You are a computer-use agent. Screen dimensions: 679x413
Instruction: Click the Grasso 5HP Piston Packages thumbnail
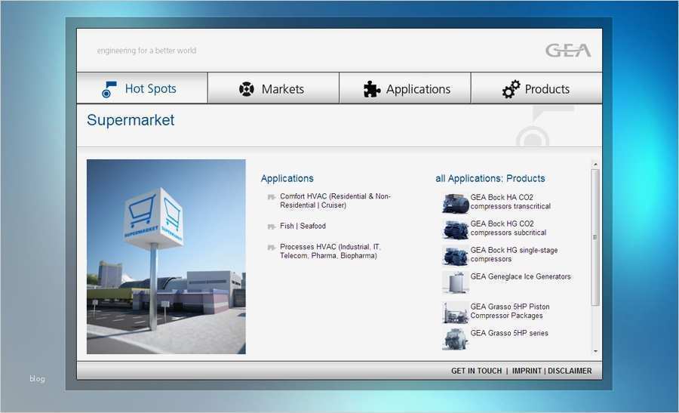[455, 312]
